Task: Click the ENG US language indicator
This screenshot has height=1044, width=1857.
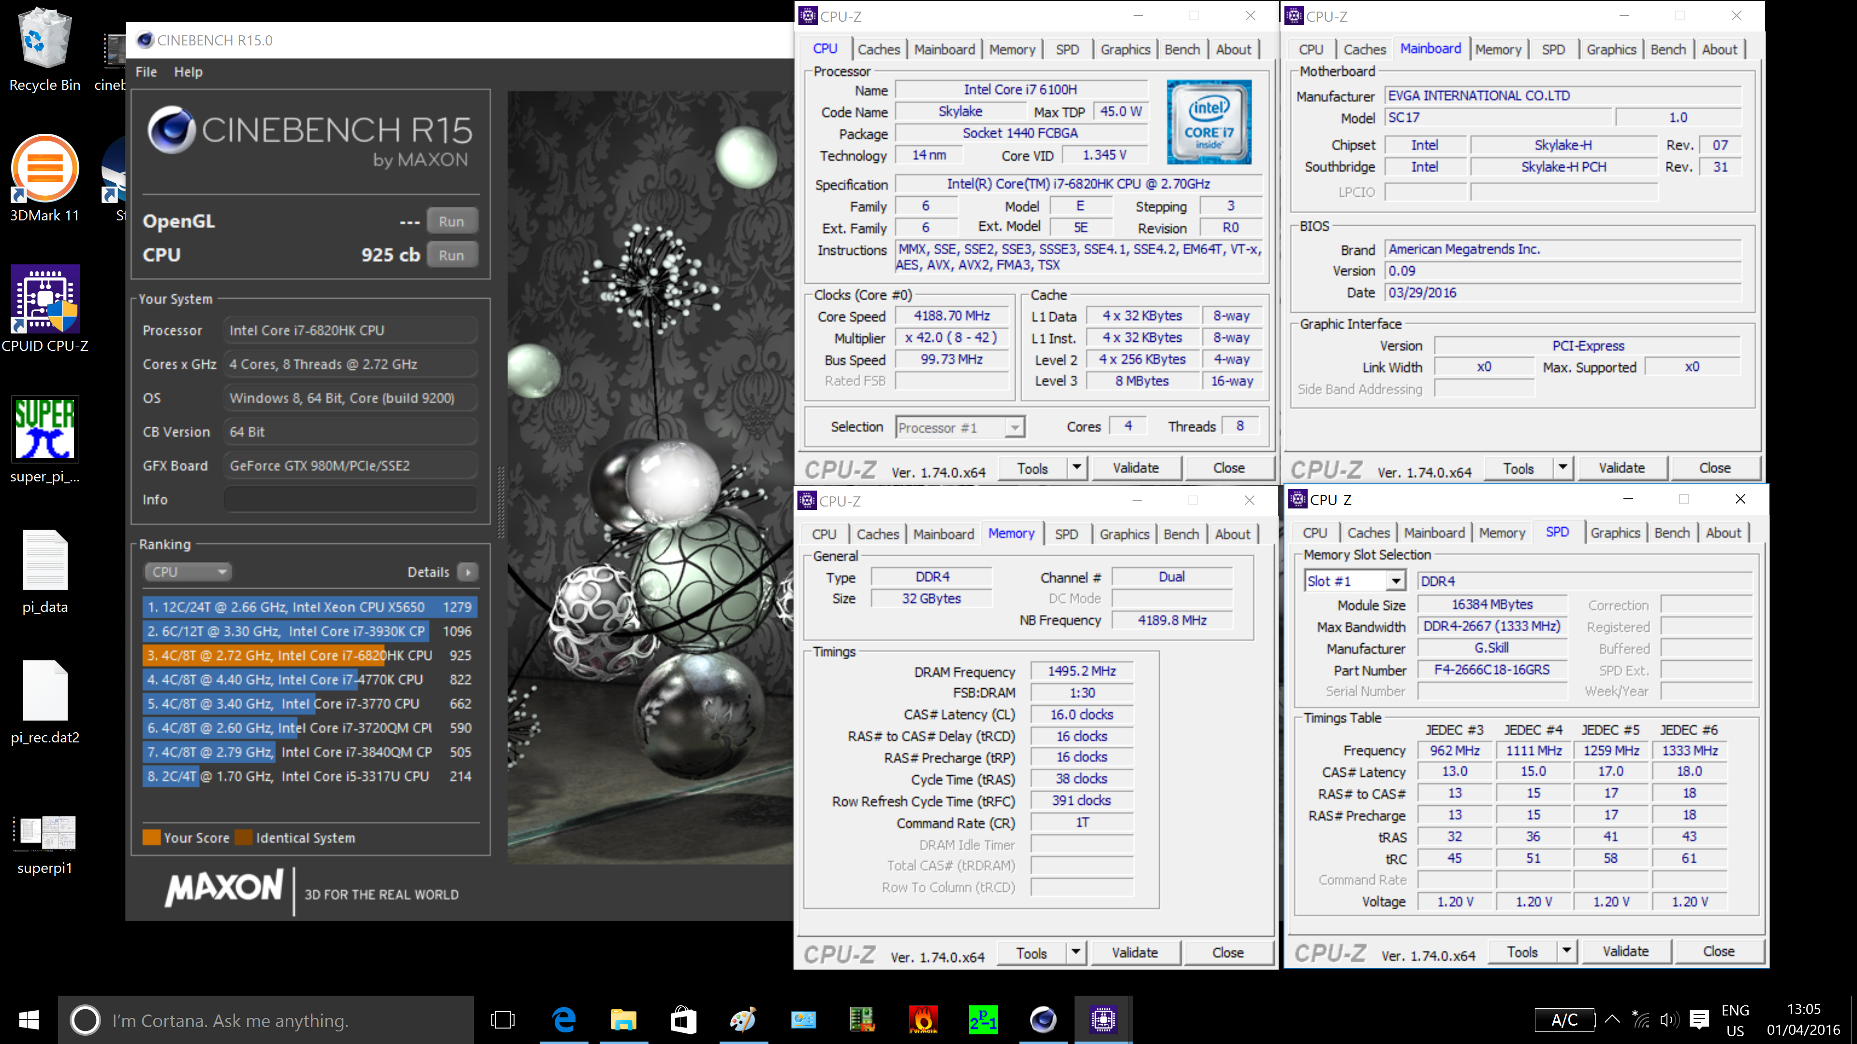Action: 1735,1020
